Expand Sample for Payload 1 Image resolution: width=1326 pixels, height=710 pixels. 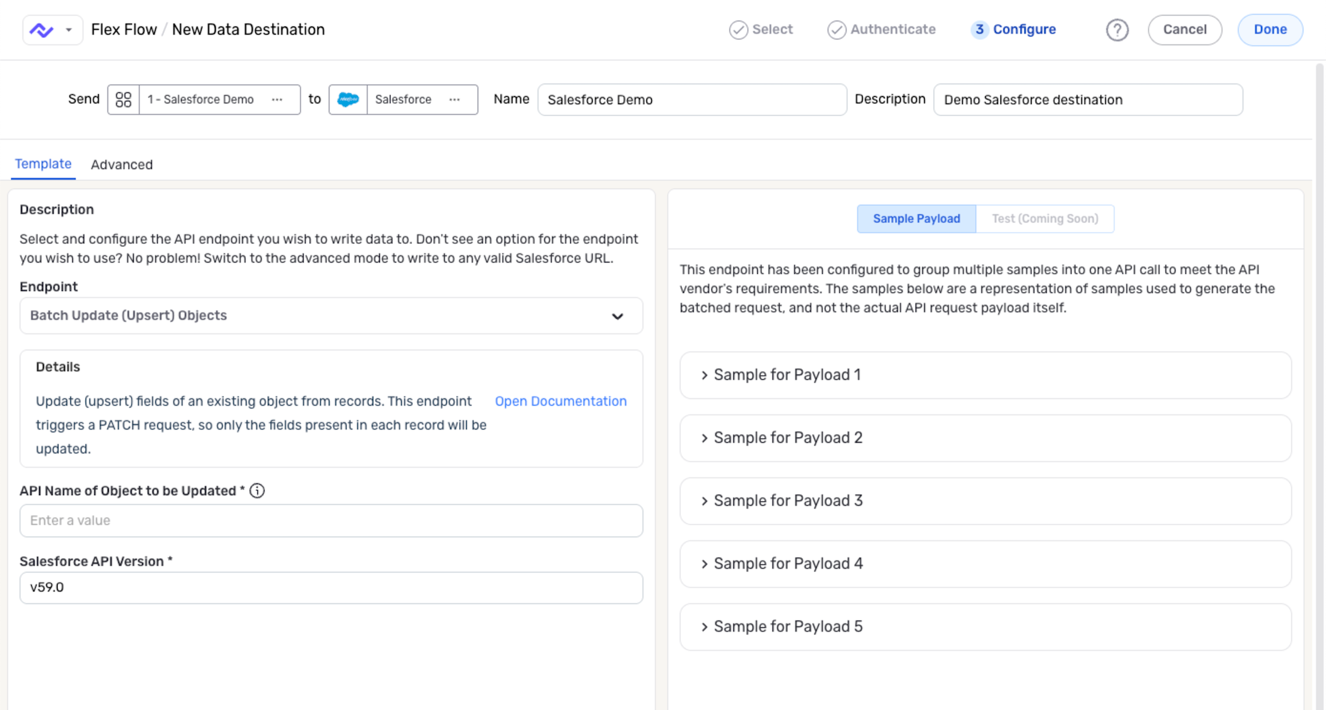click(x=985, y=375)
